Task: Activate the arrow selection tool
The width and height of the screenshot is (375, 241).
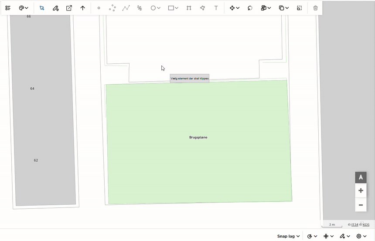Action: point(42,8)
